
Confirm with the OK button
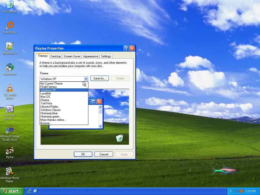click(x=83, y=154)
